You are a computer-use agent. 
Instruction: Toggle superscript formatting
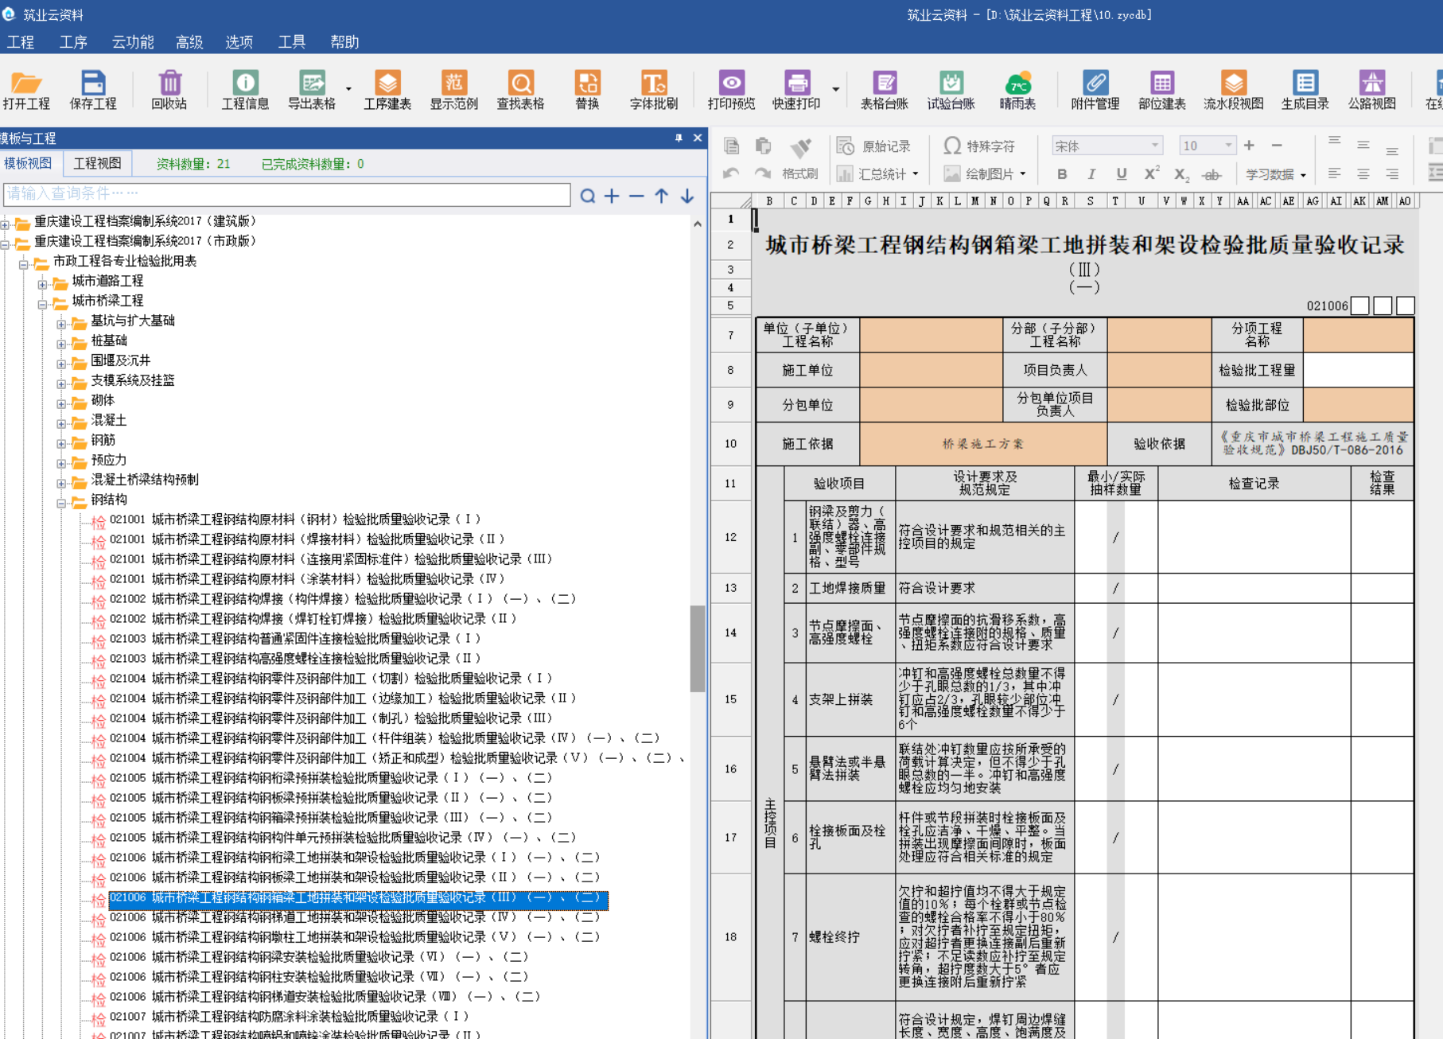point(1152,173)
